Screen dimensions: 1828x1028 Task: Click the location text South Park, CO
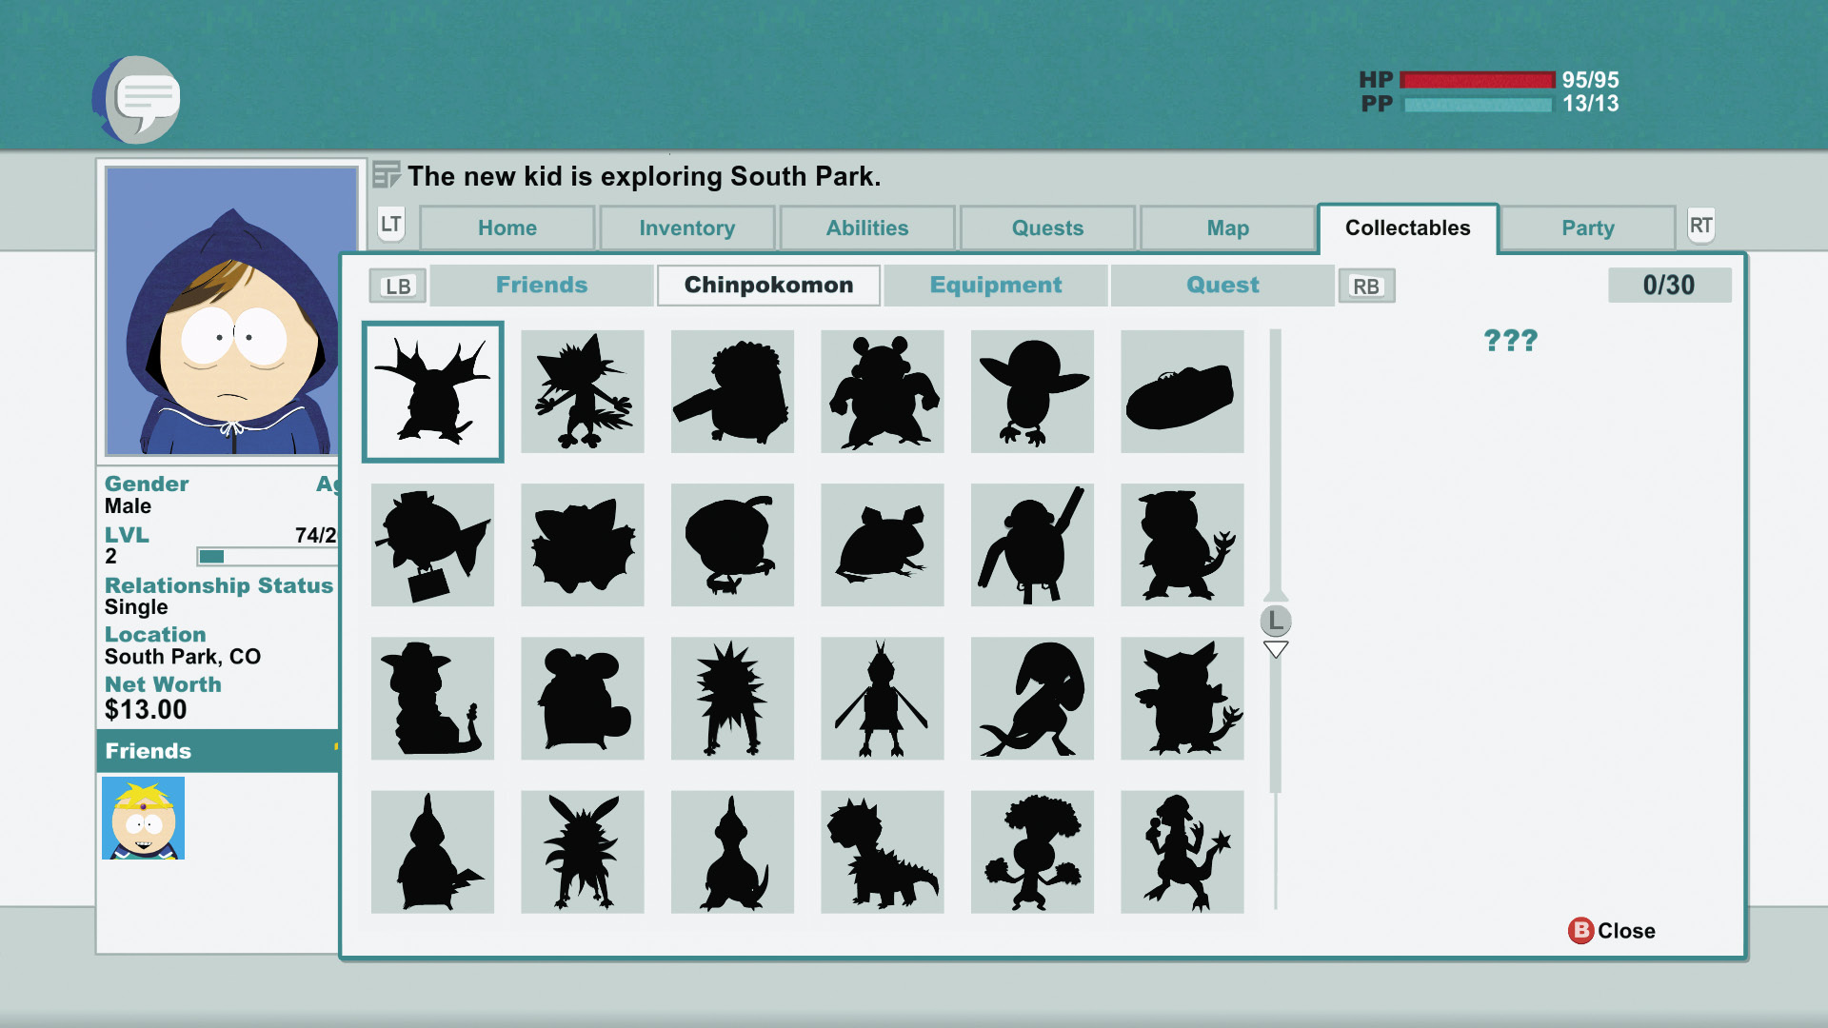click(183, 657)
